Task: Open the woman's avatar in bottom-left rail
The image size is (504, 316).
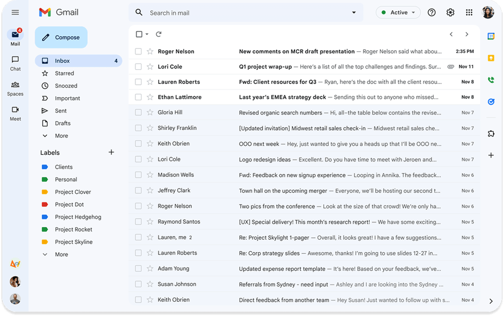Action: click(15, 282)
